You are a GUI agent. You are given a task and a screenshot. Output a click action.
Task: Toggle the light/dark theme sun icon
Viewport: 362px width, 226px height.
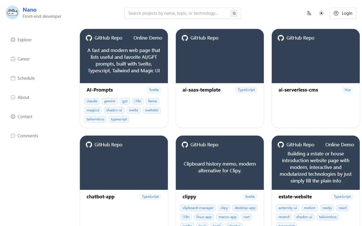321,13
